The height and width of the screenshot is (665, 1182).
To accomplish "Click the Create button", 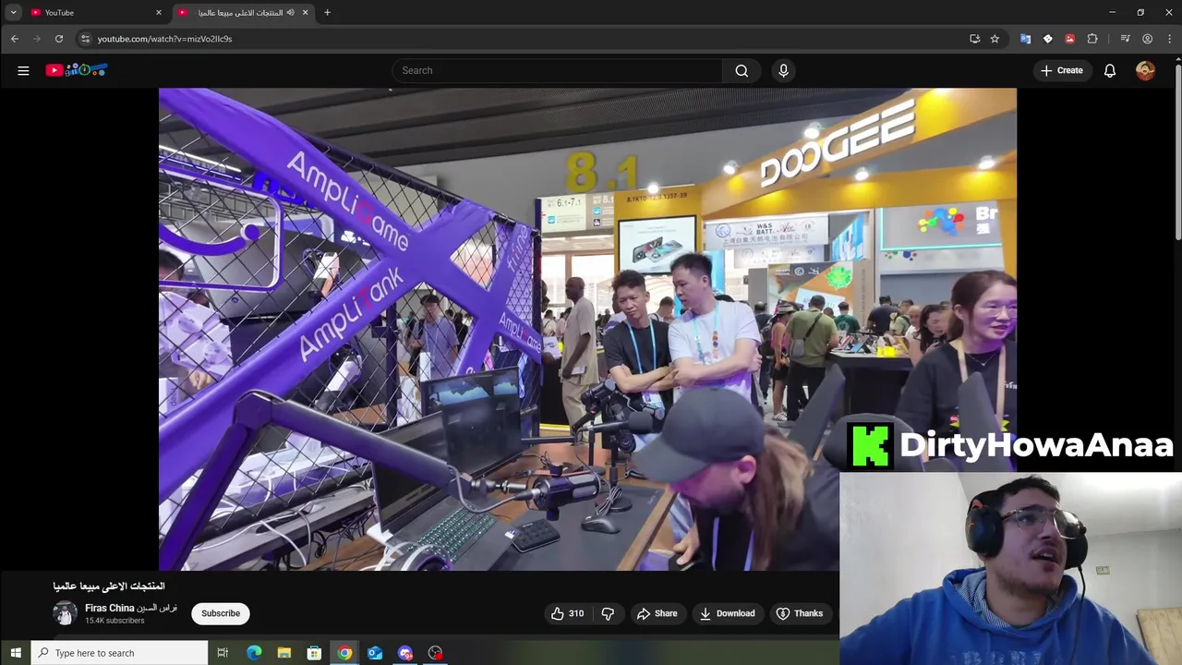I will coord(1062,70).
